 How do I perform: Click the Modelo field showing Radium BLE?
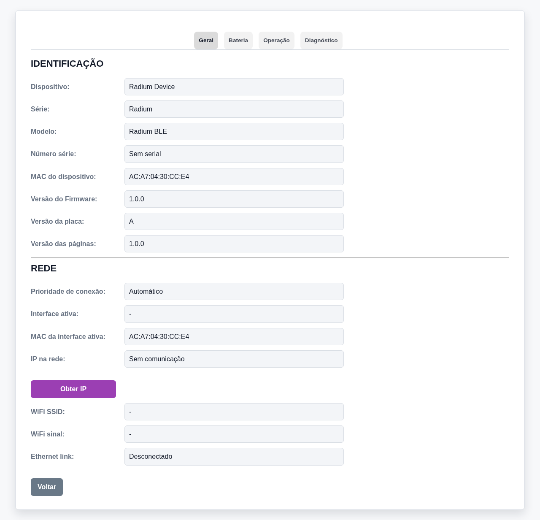coord(234,131)
